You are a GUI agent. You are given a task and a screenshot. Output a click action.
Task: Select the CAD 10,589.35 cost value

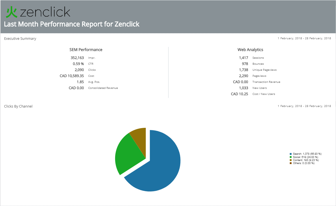point(72,76)
